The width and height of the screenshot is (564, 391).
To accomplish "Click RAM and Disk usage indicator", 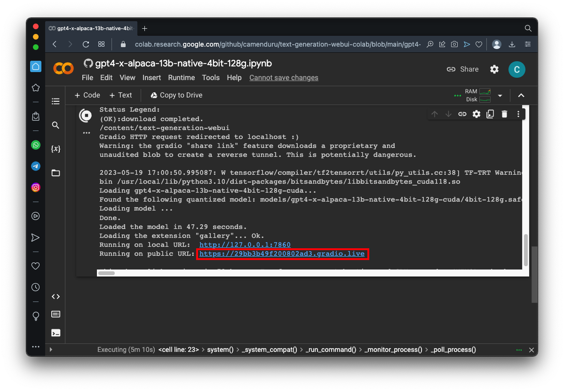I will [x=477, y=96].
